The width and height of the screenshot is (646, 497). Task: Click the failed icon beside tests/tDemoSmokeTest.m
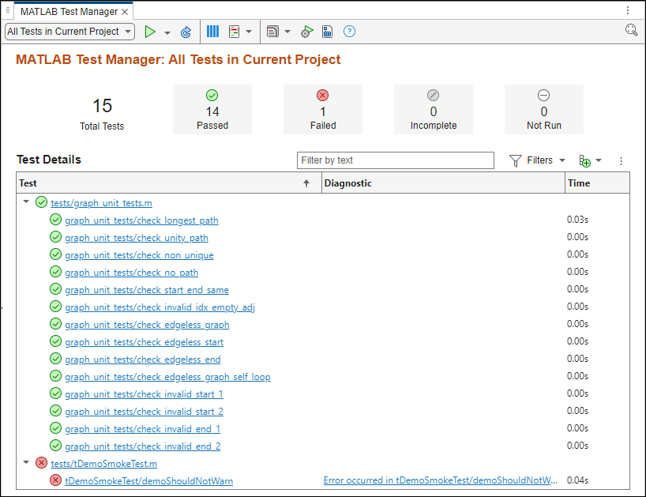pyautogui.click(x=41, y=463)
